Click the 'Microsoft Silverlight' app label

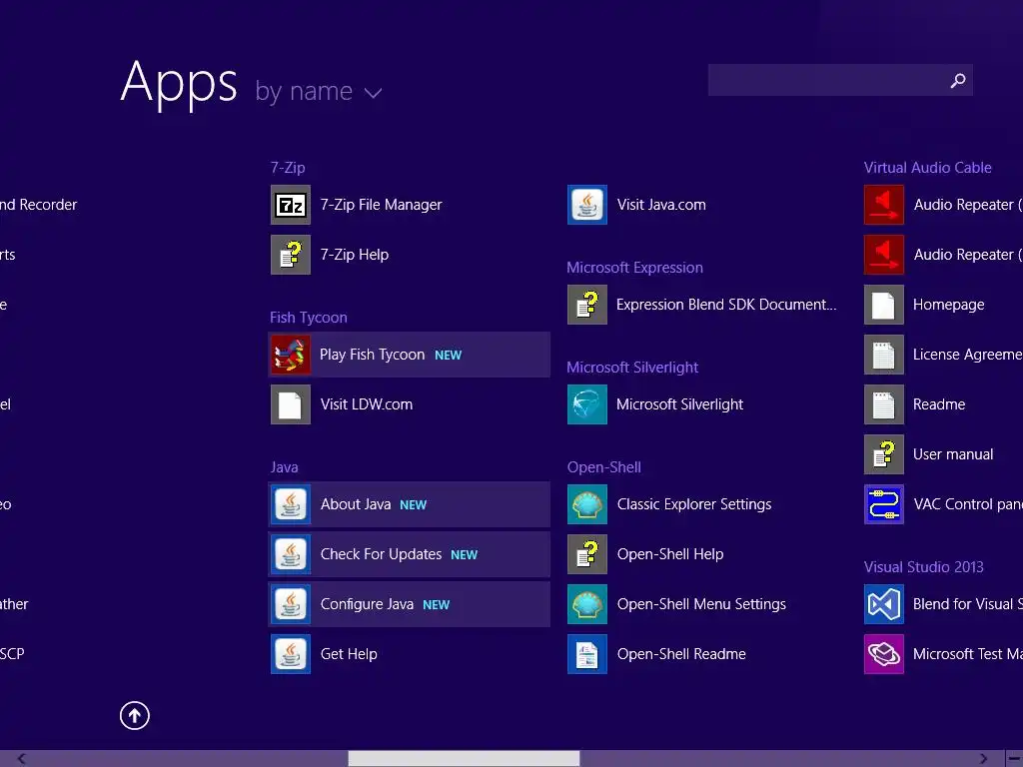click(679, 404)
